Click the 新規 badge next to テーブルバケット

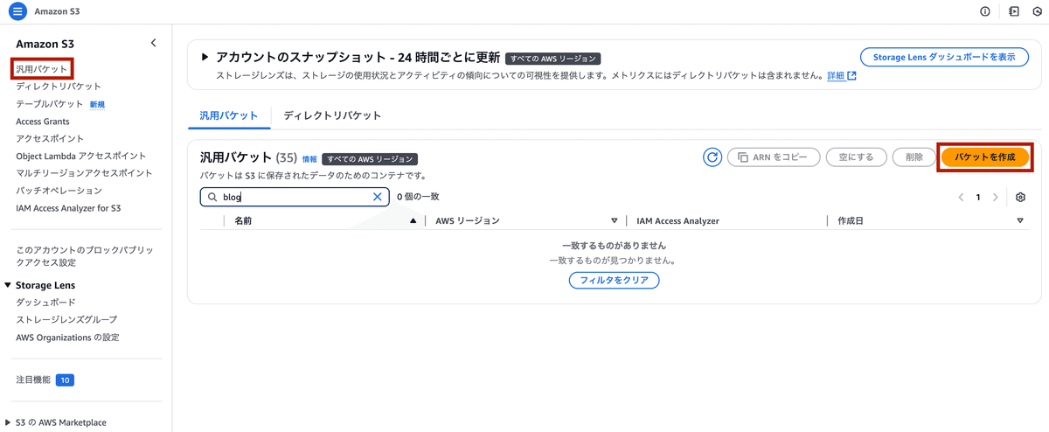[98, 104]
